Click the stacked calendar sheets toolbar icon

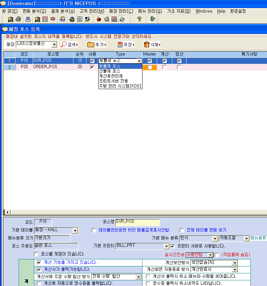(114, 19)
